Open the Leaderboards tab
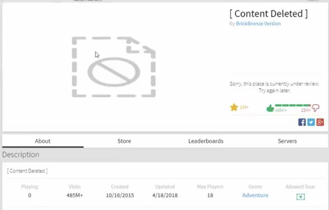 [206, 141]
